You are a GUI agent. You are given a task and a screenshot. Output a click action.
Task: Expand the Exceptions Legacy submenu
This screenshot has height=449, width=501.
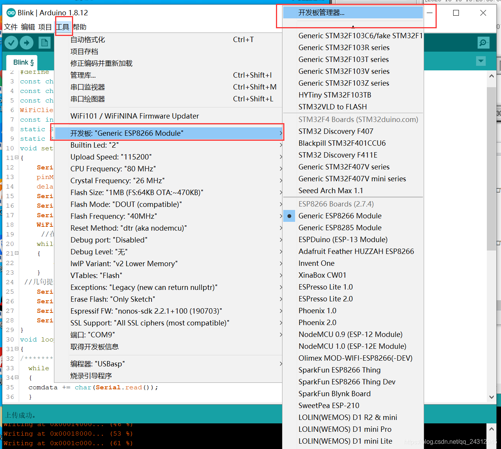pos(168,287)
